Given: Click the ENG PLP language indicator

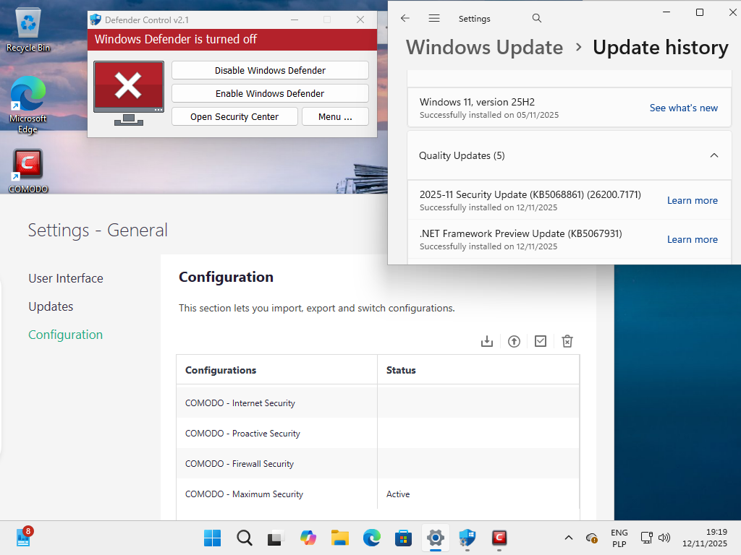Looking at the screenshot, I should pyautogui.click(x=619, y=538).
